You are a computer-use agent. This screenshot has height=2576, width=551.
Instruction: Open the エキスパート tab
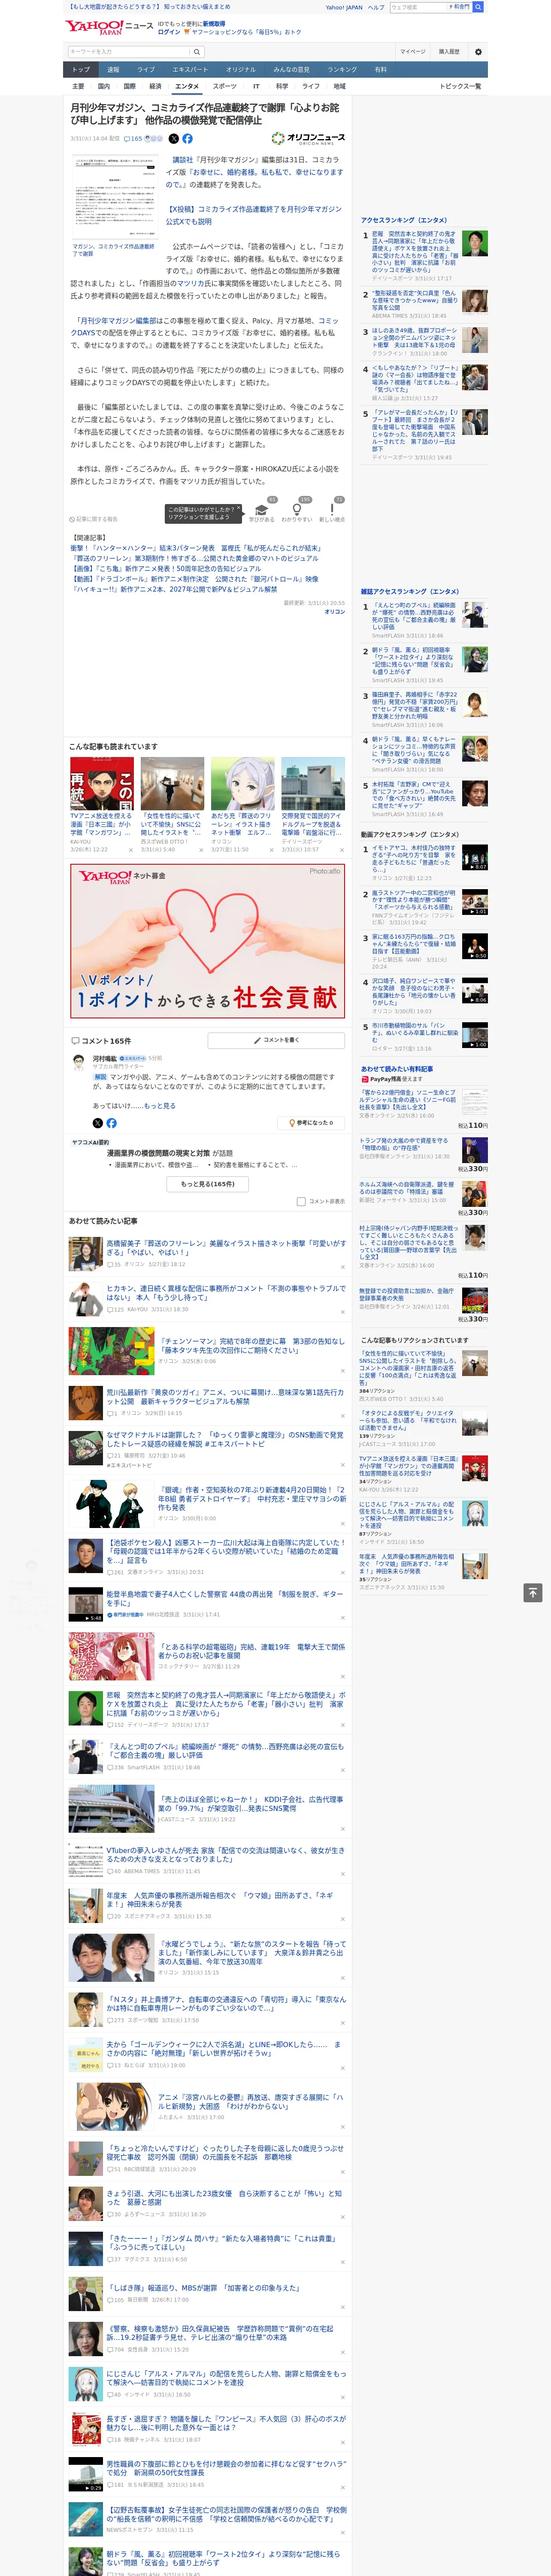190,70
